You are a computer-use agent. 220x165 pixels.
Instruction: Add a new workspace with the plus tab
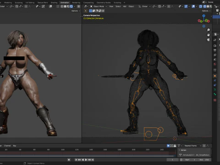(124, 3)
